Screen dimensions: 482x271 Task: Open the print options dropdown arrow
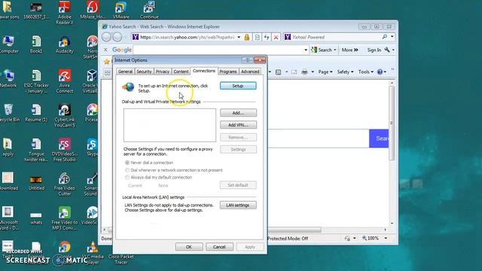(313, 72)
